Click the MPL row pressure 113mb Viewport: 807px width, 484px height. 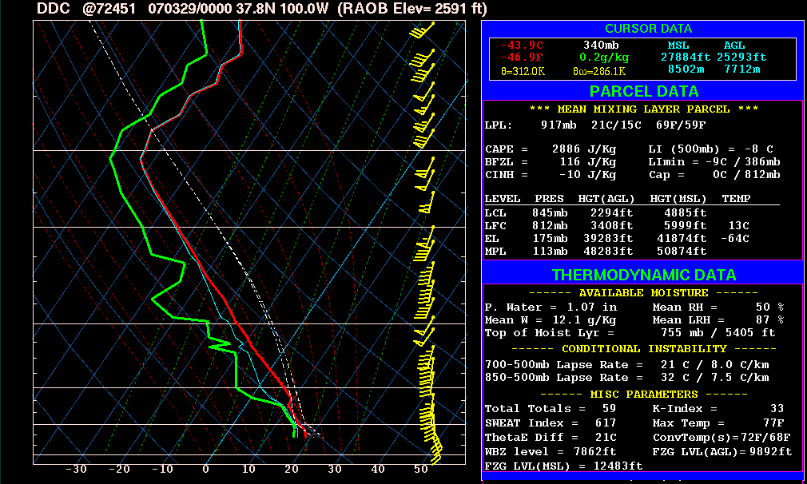(x=550, y=252)
